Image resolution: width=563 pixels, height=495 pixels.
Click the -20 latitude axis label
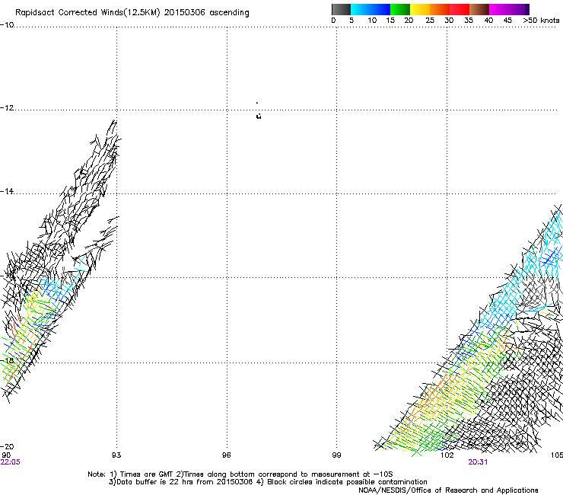[x=7, y=446]
